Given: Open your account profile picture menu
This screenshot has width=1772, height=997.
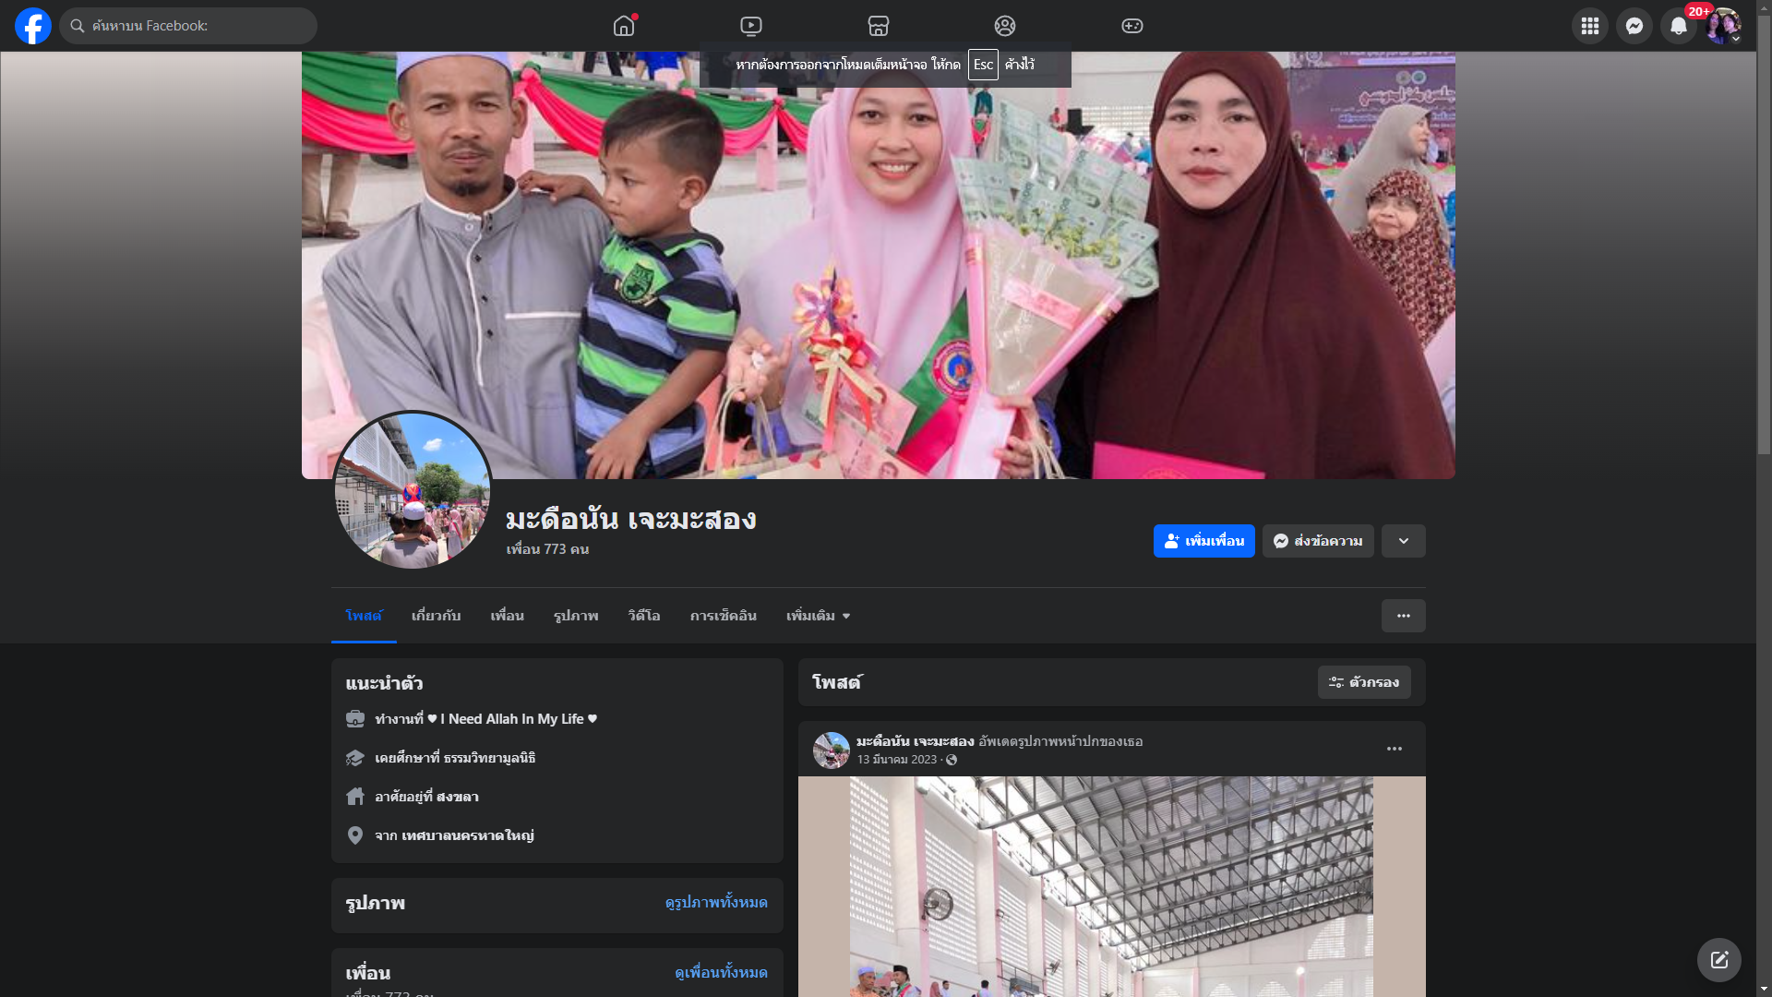Looking at the screenshot, I should point(1722,26).
